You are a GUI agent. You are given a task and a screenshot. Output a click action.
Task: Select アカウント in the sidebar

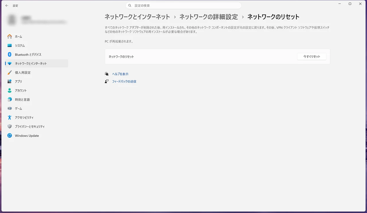pos(37,90)
